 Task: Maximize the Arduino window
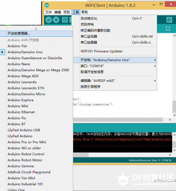coord(161,4)
